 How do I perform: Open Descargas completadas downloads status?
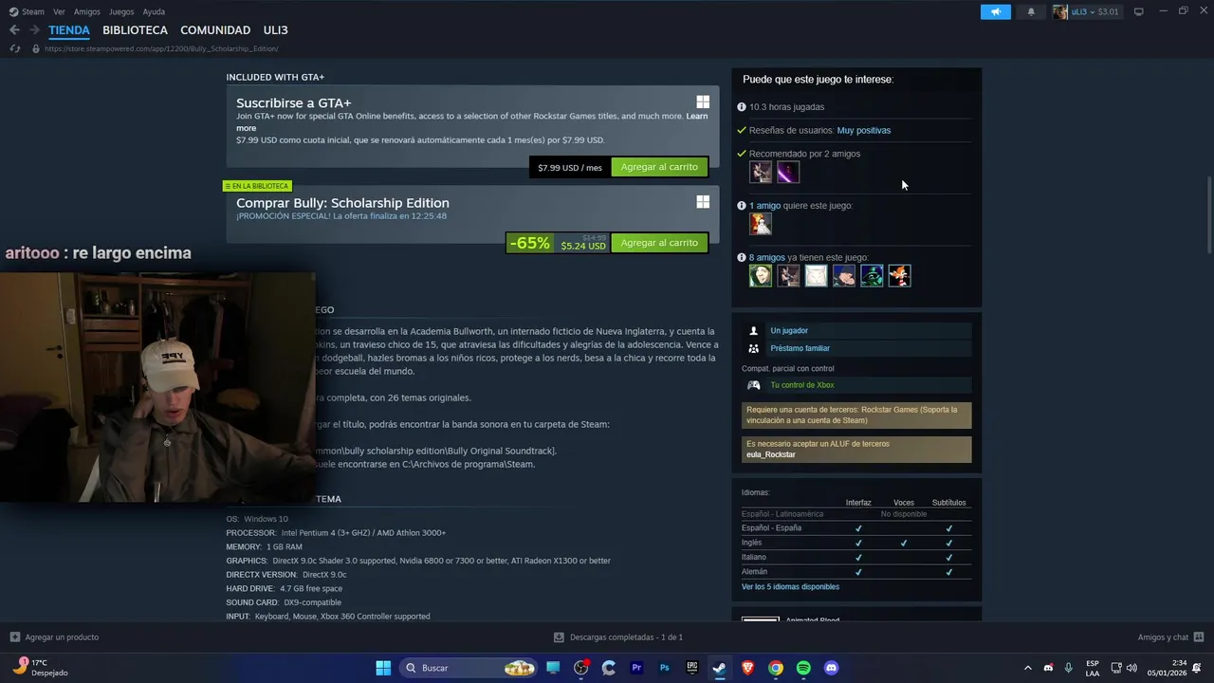(x=618, y=637)
